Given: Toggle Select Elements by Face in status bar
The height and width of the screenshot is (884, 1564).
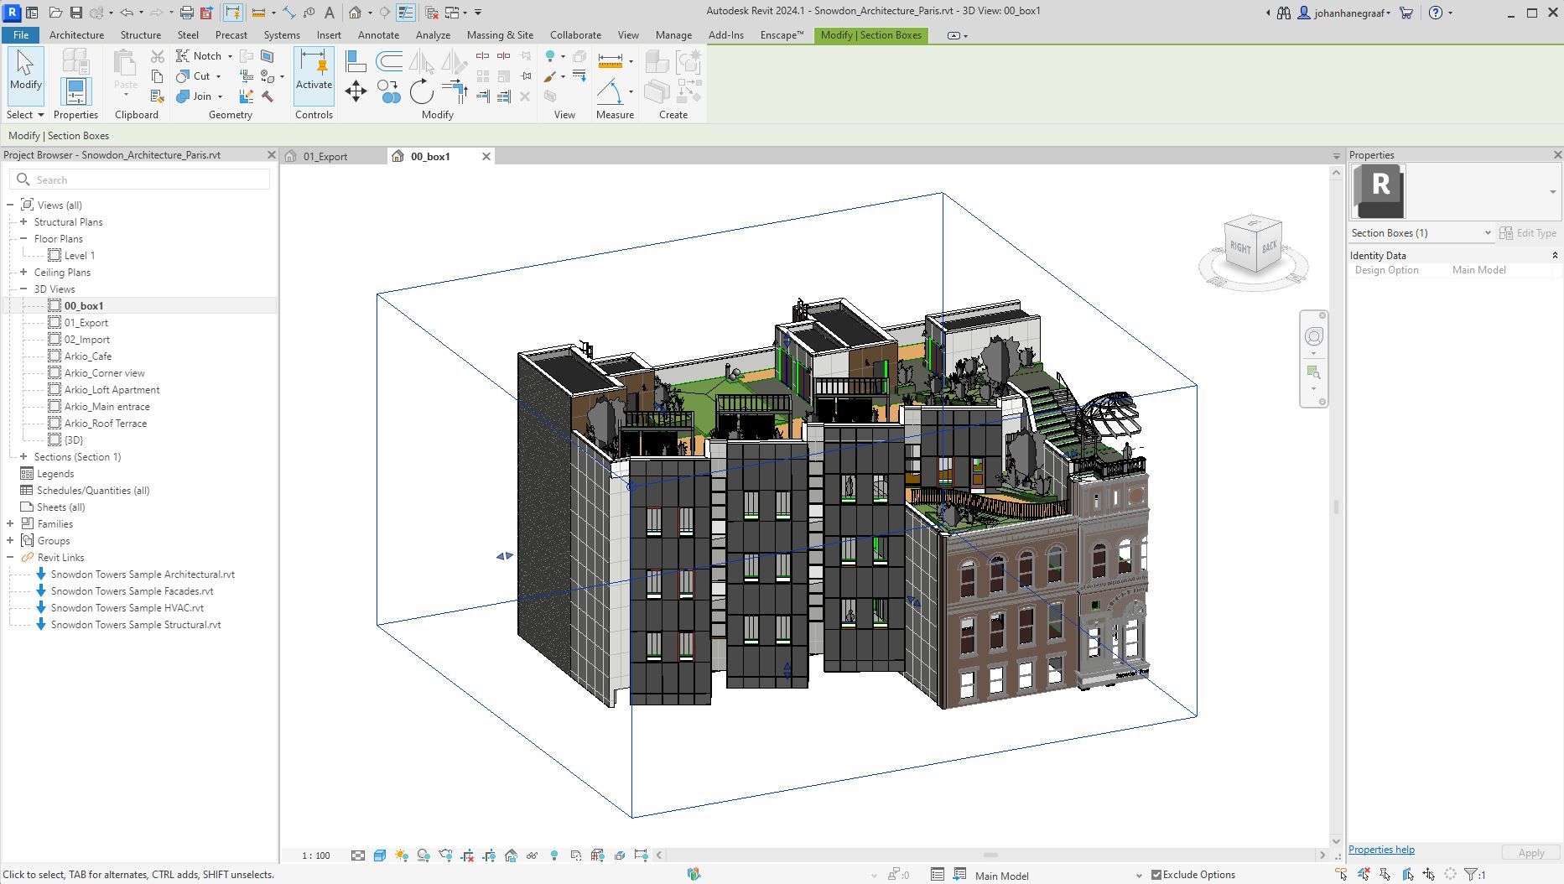Looking at the screenshot, I should (1407, 875).
